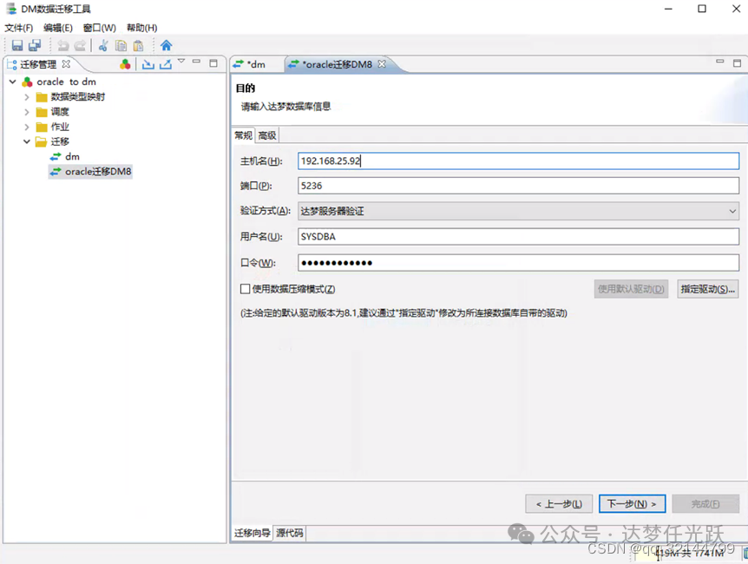The height and width of the screenshot is (564, 748).
Task: Select the 作业 folder item
Action: tap(53, 127)
